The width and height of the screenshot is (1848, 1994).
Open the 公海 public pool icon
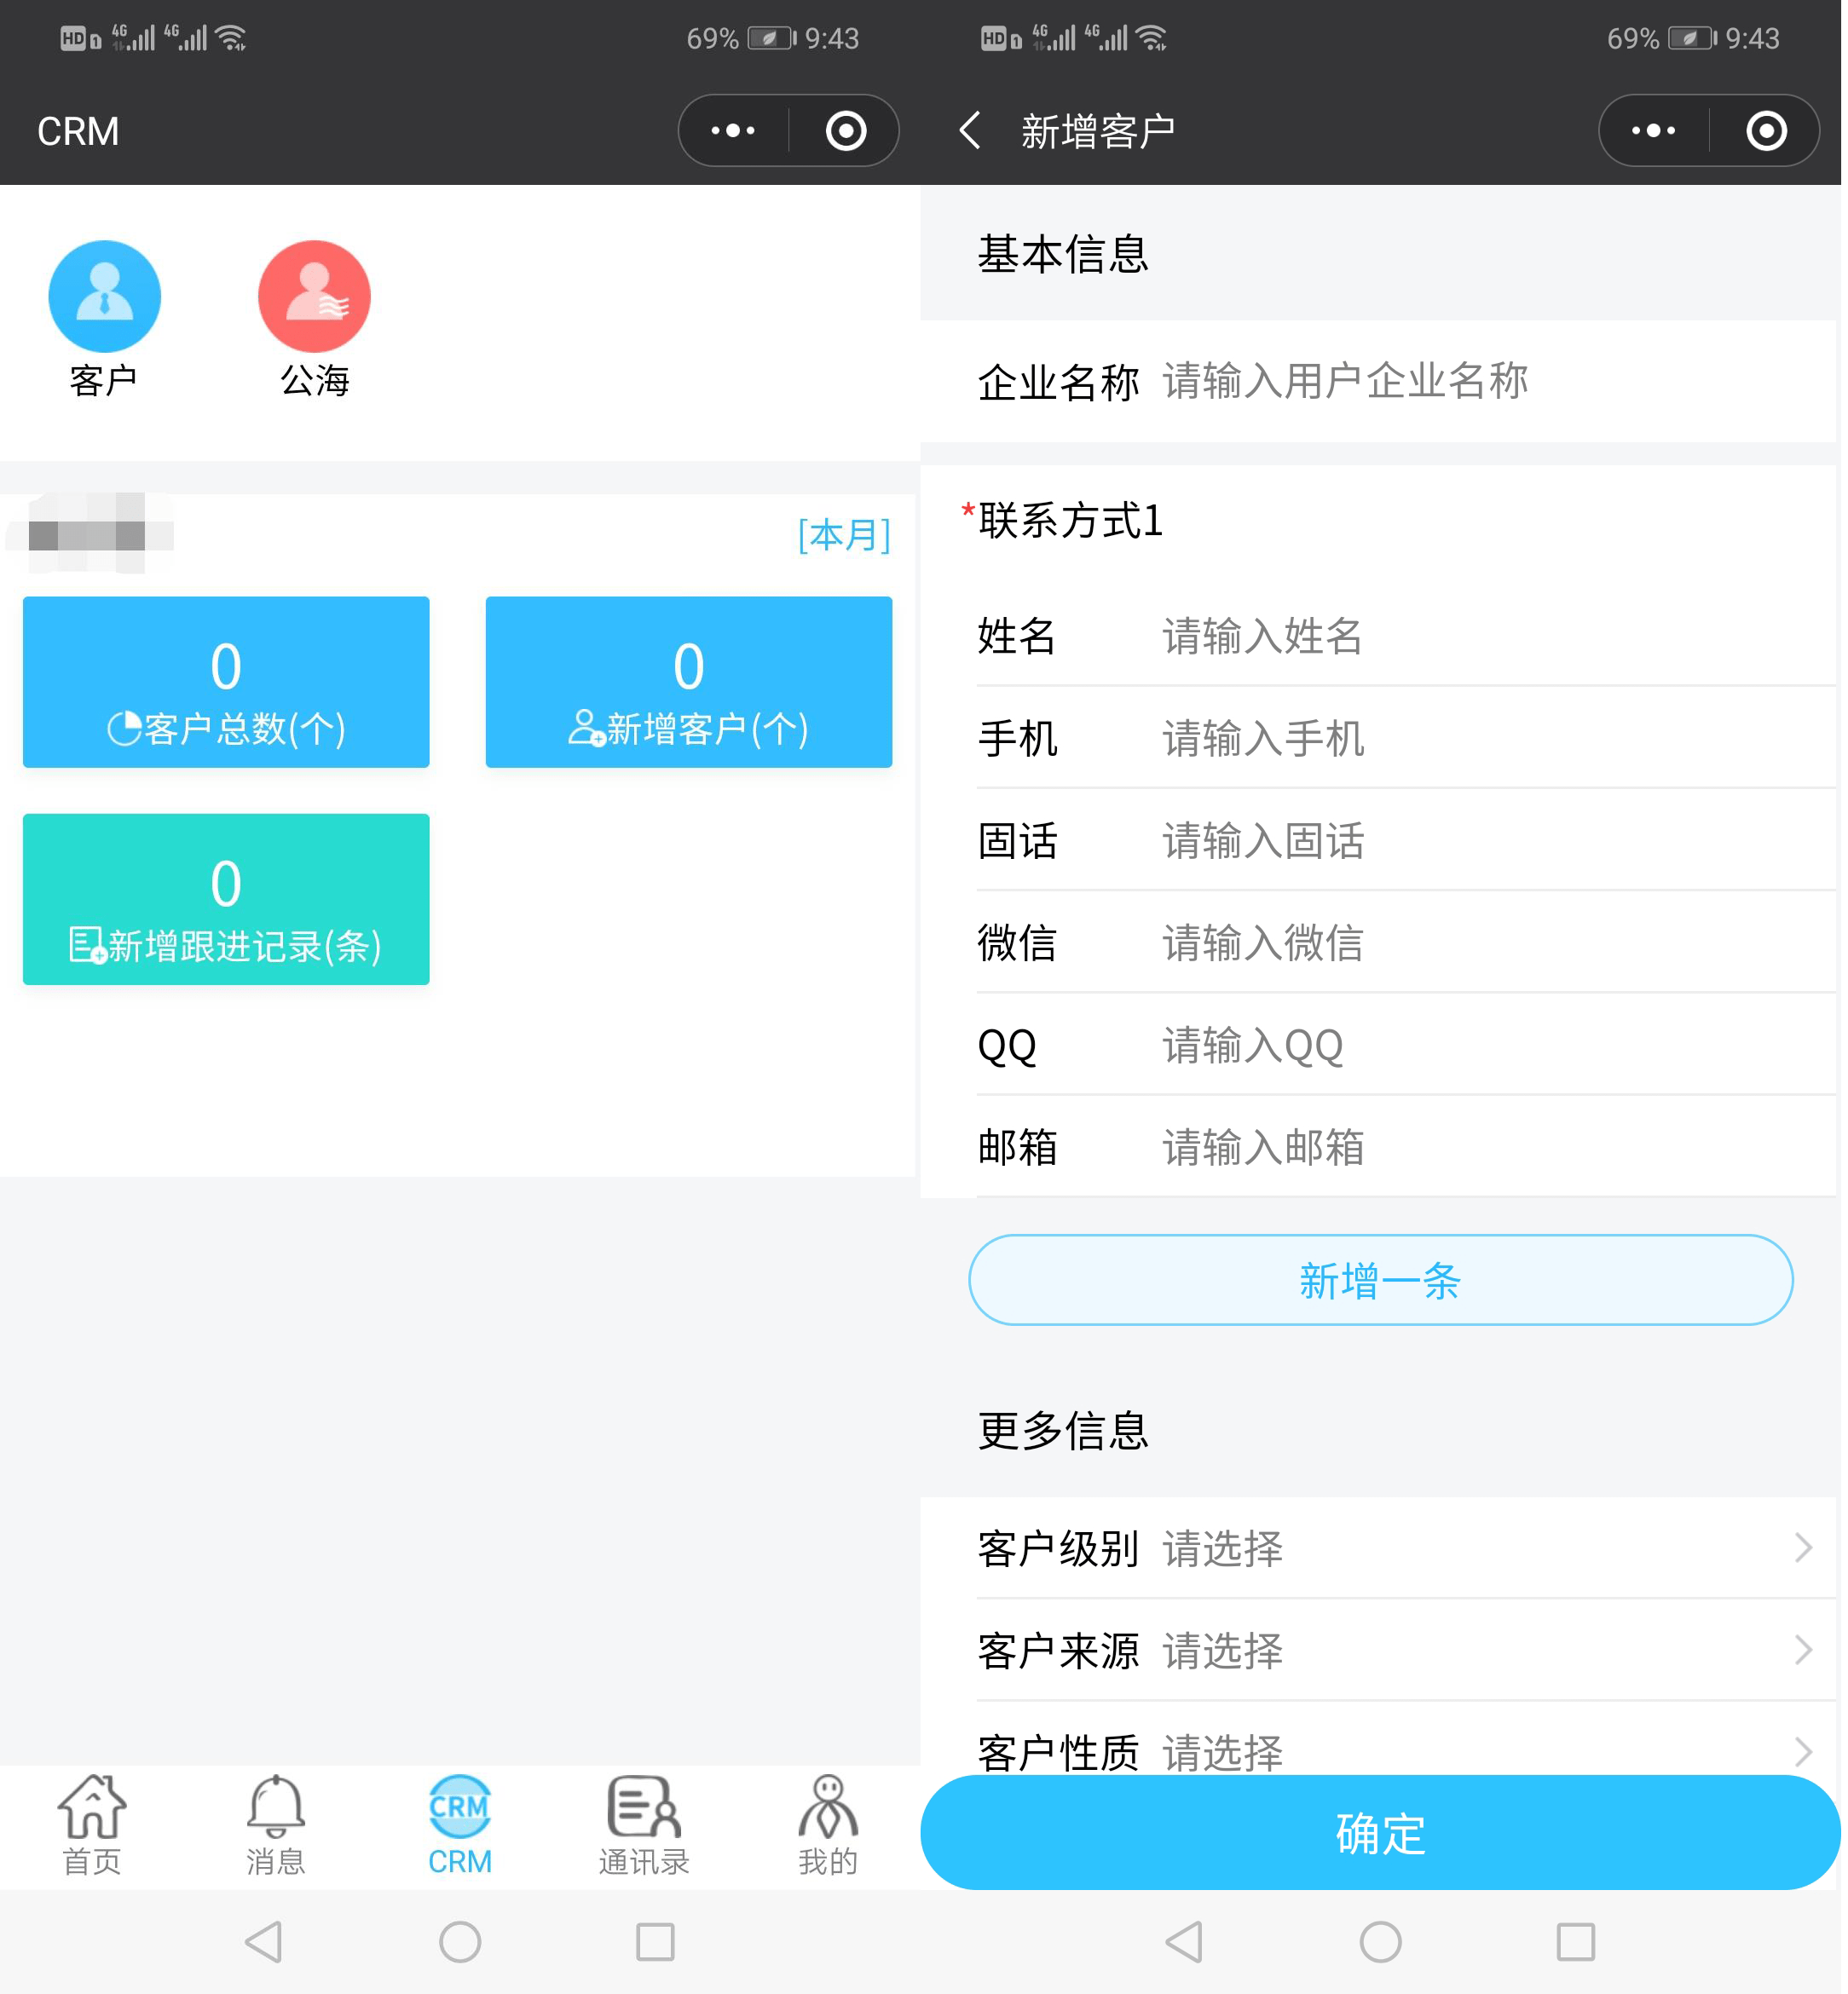(314, 297)
